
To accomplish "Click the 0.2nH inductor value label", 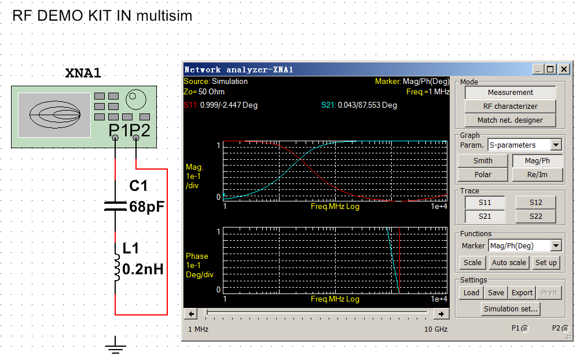I will point(143,269).
